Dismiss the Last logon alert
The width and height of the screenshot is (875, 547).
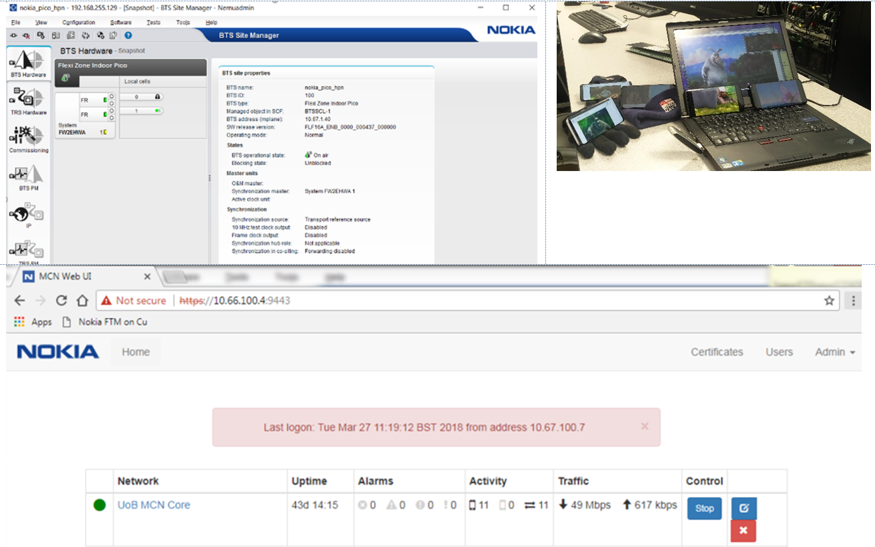tap(645, 426)
